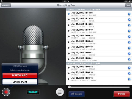Screen dimensions: 132x99
Task: Play the iCloud 7.89 MB wav recording
Action: [69, 79]
